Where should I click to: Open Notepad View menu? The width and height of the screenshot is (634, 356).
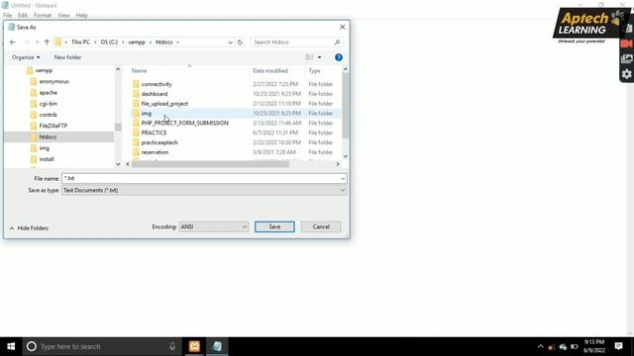click(x=63, y=16)
